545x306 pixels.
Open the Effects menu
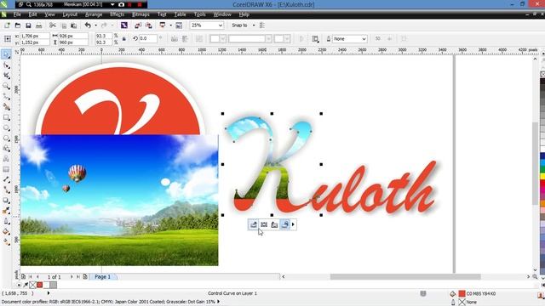(118, 14)
